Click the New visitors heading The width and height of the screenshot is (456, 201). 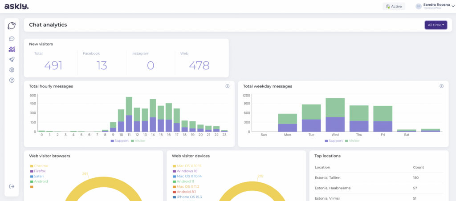point(41,44)
